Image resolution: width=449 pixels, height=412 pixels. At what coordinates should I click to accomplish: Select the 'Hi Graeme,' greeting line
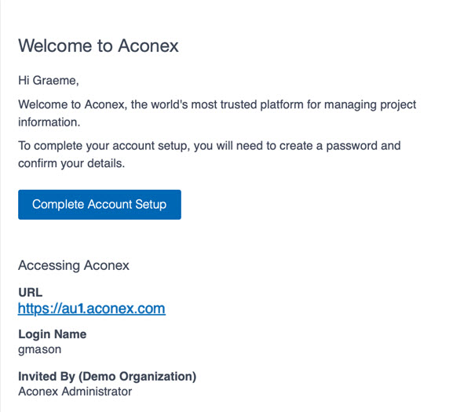49,81
